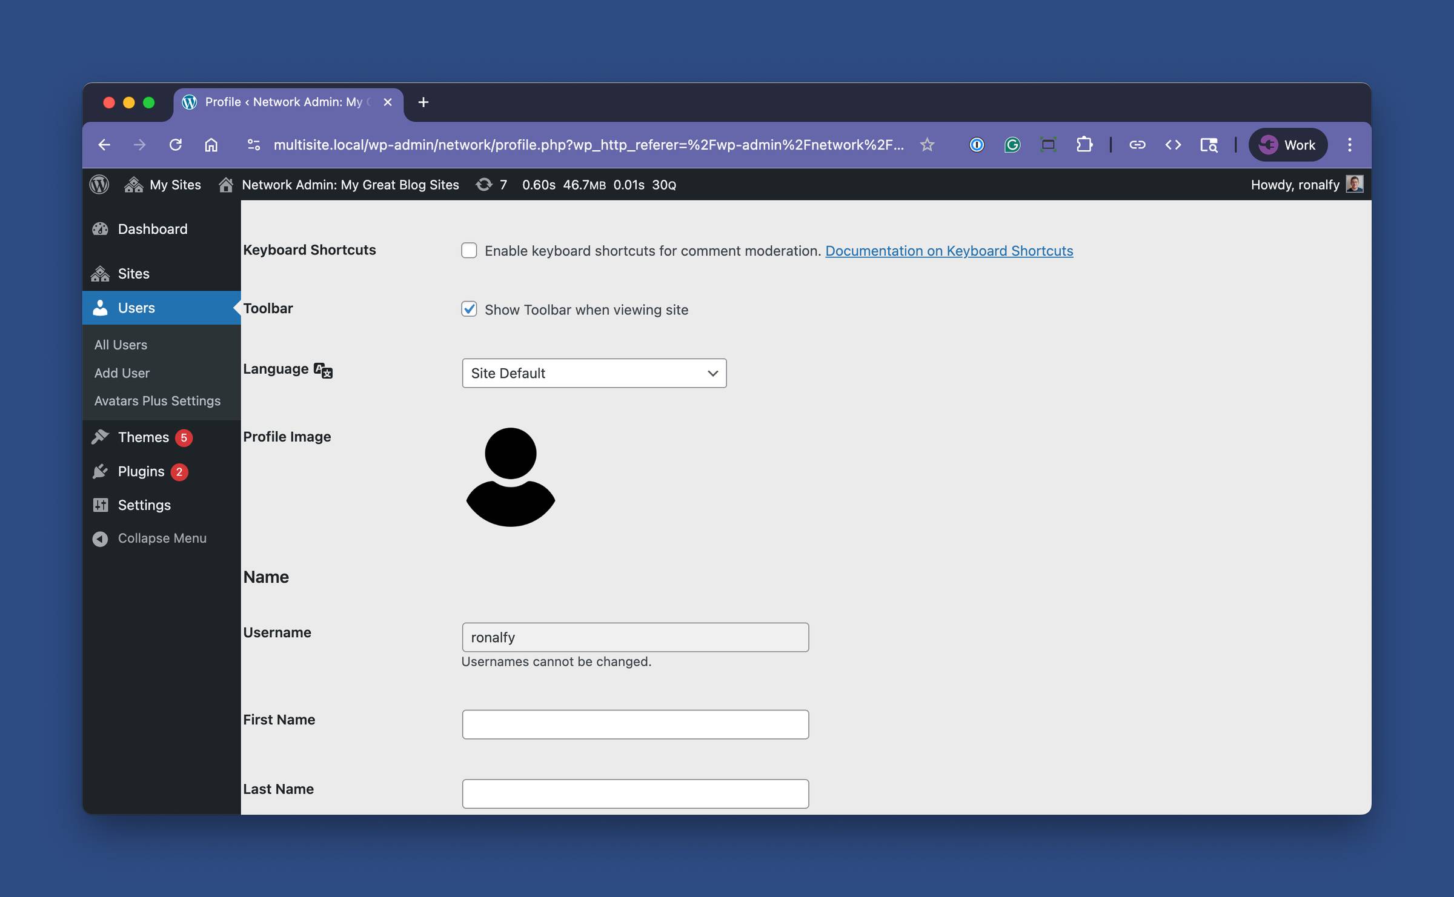The height and width of the screenshot is (897, 1454).
Task: Bookmark this page with the star
Action: pos(927,145)
